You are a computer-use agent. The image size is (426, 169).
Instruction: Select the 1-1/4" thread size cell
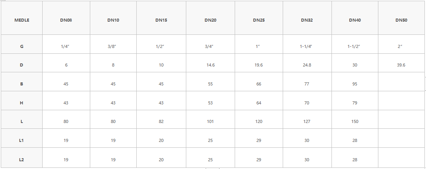click(307, 46)
